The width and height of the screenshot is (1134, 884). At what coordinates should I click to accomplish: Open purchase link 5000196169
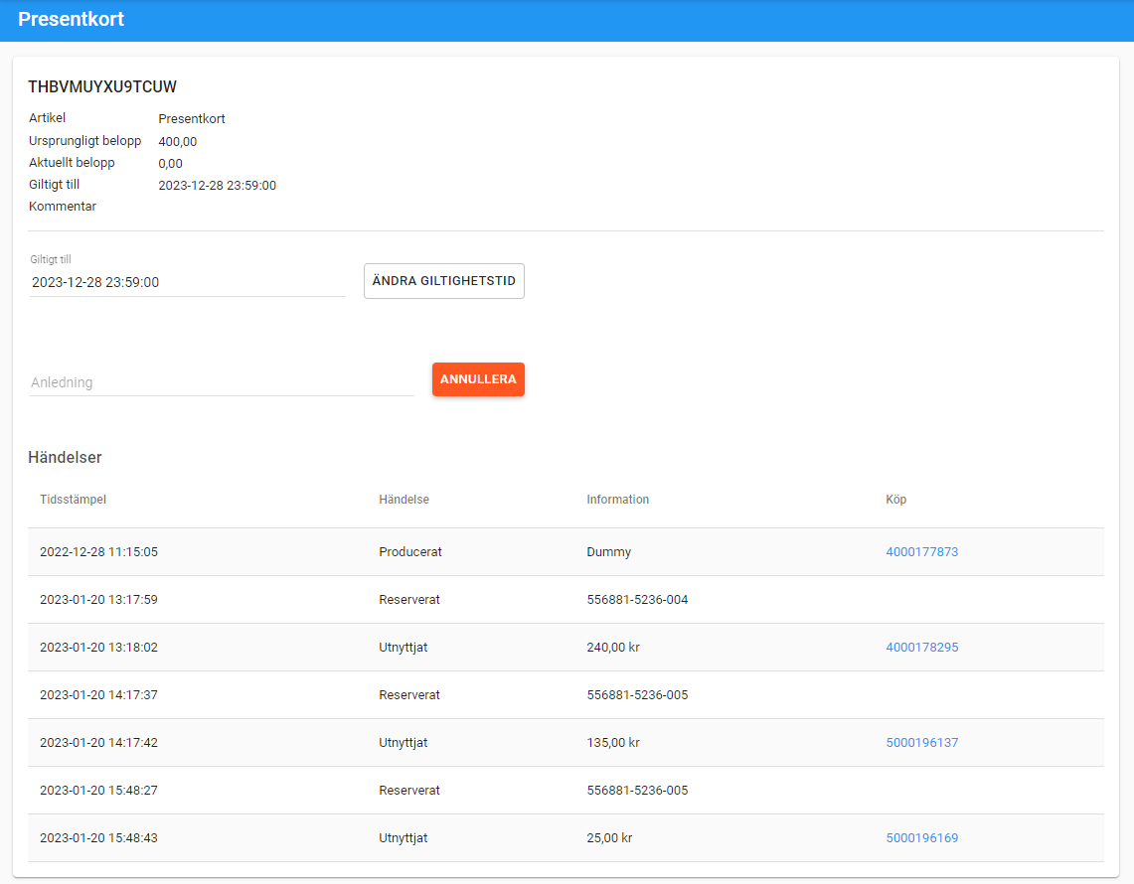click(x=921, y=838)
